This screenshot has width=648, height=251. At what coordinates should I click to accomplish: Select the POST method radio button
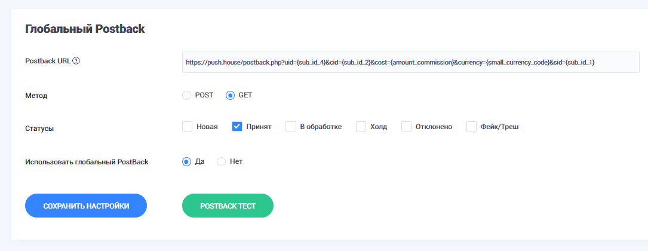[x=187, y=95]
